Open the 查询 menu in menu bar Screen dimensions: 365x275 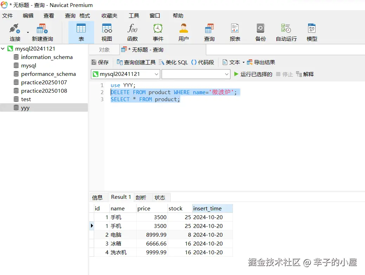tap(70, 15)
